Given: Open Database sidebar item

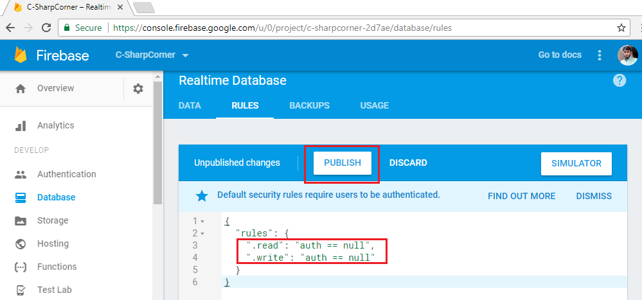Looking at the screenshot, I should pyautogui.click(x=56, y=197).
